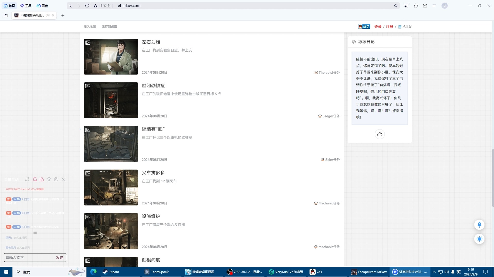Reload the eftarkov.com page
The image size is (494, 277).
pos(87,6)
